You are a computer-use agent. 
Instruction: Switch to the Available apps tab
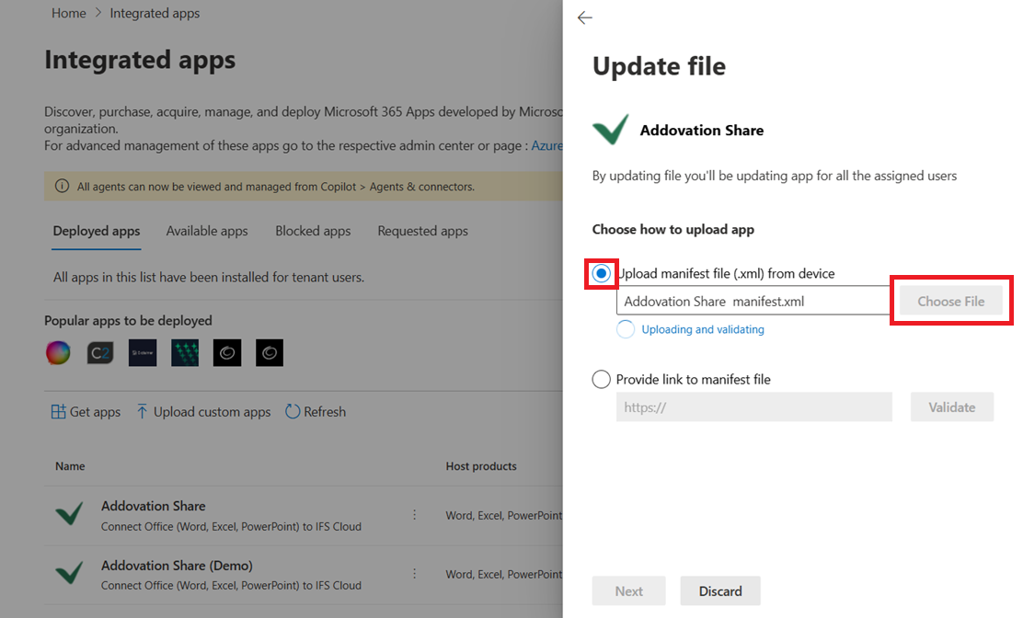207,231
